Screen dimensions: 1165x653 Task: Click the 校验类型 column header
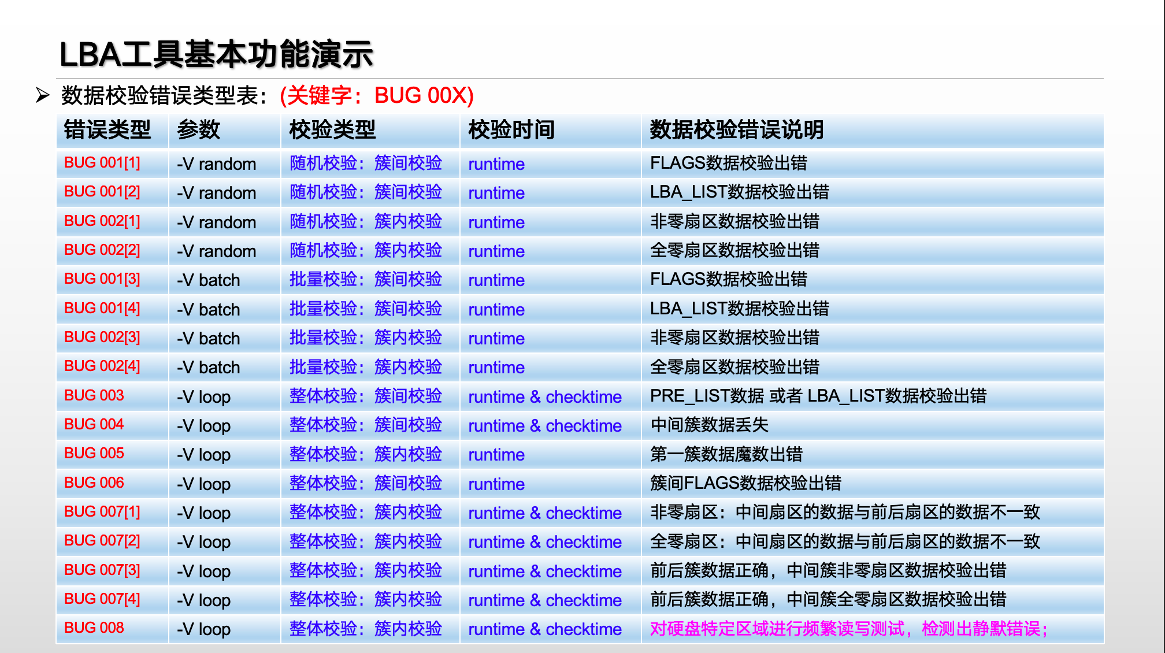(333, 130)
